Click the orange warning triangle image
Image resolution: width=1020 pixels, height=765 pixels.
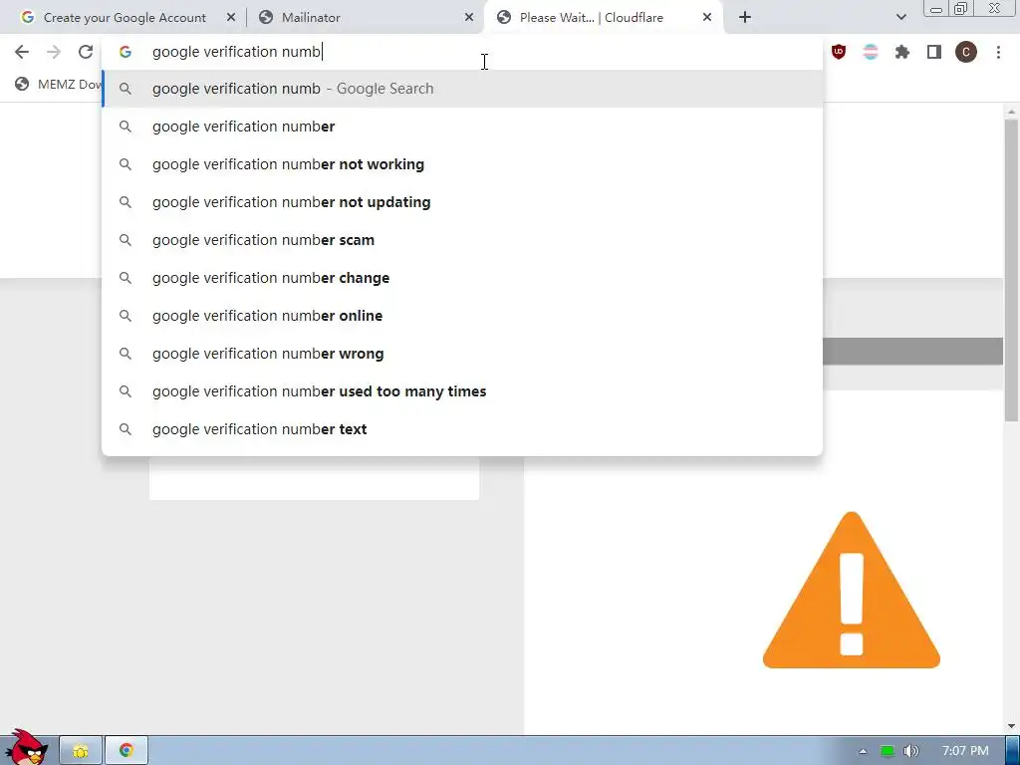click(x=851, y=590)
